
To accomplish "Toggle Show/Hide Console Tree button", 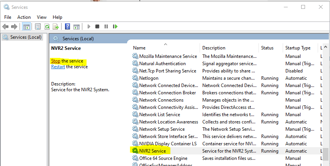I will pos(27,26).
